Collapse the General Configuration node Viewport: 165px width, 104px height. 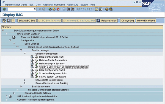[x=25, y=54]
